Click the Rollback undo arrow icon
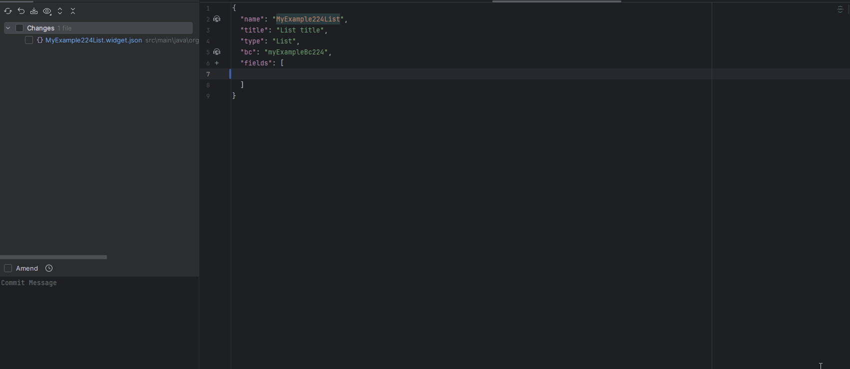Image resolution: width=850 pixels, height=369 pixels. (x=21, y=11)
